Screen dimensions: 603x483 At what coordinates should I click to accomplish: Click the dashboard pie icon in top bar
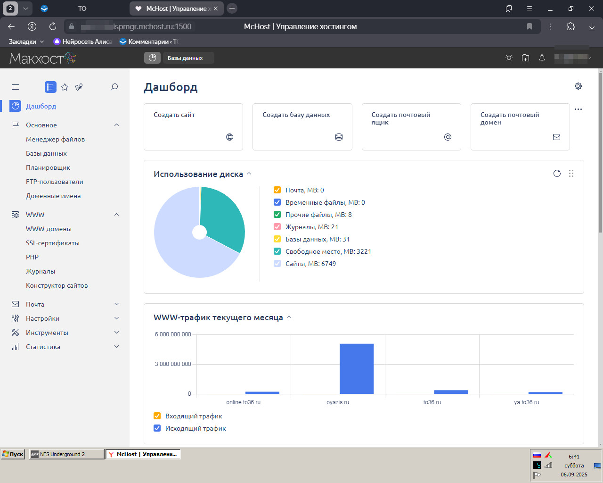coord(152,58)
